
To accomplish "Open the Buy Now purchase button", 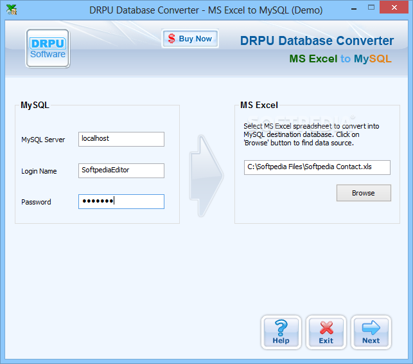I will click(190, 39).
